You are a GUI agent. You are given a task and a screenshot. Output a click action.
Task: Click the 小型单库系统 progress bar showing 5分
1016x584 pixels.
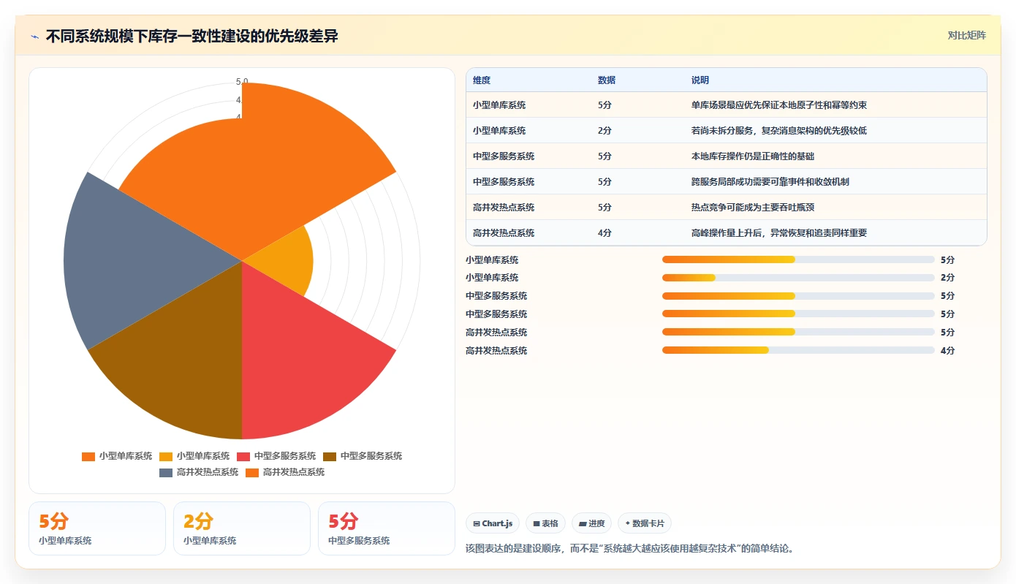click(x=798, y=259)
